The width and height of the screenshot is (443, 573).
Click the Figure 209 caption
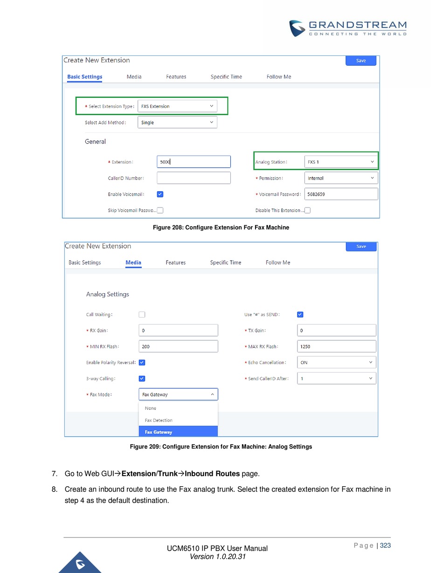coord(221,447)
